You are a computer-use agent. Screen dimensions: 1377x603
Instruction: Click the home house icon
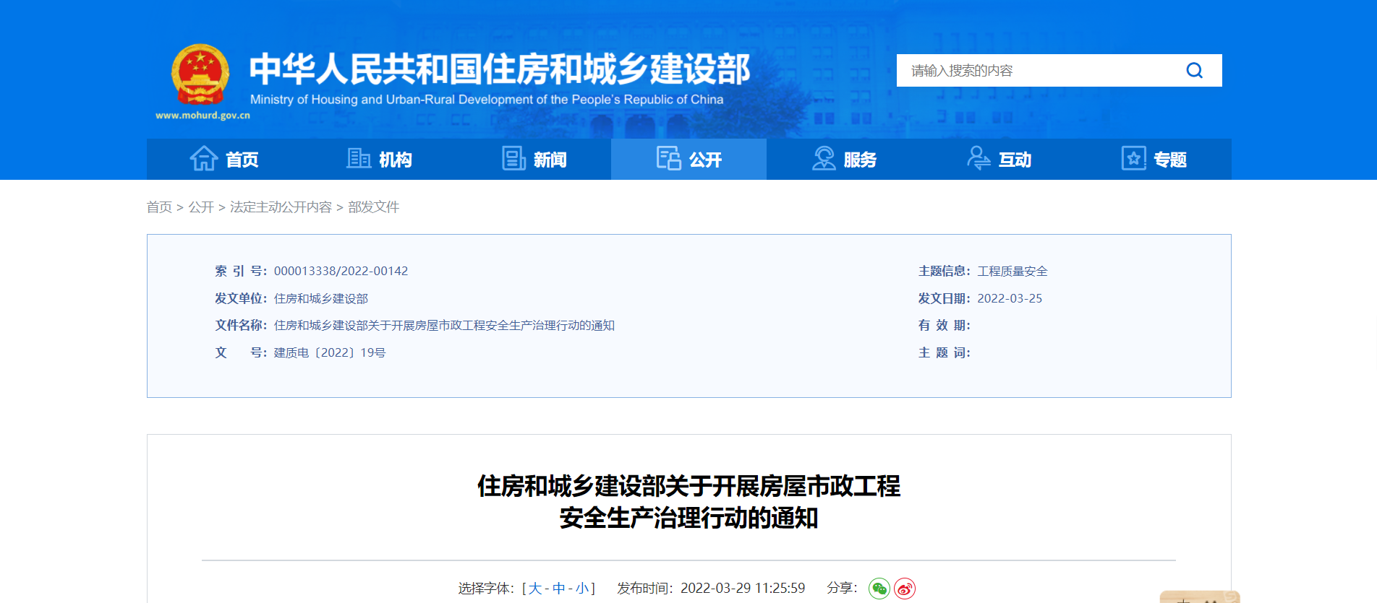203,159
